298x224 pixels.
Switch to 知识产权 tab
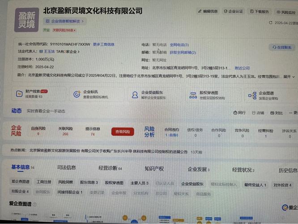(x=154, y=168)
